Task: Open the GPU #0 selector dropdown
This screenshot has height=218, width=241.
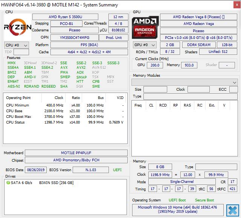Action: pyautogui.click(x=145, y=45)
